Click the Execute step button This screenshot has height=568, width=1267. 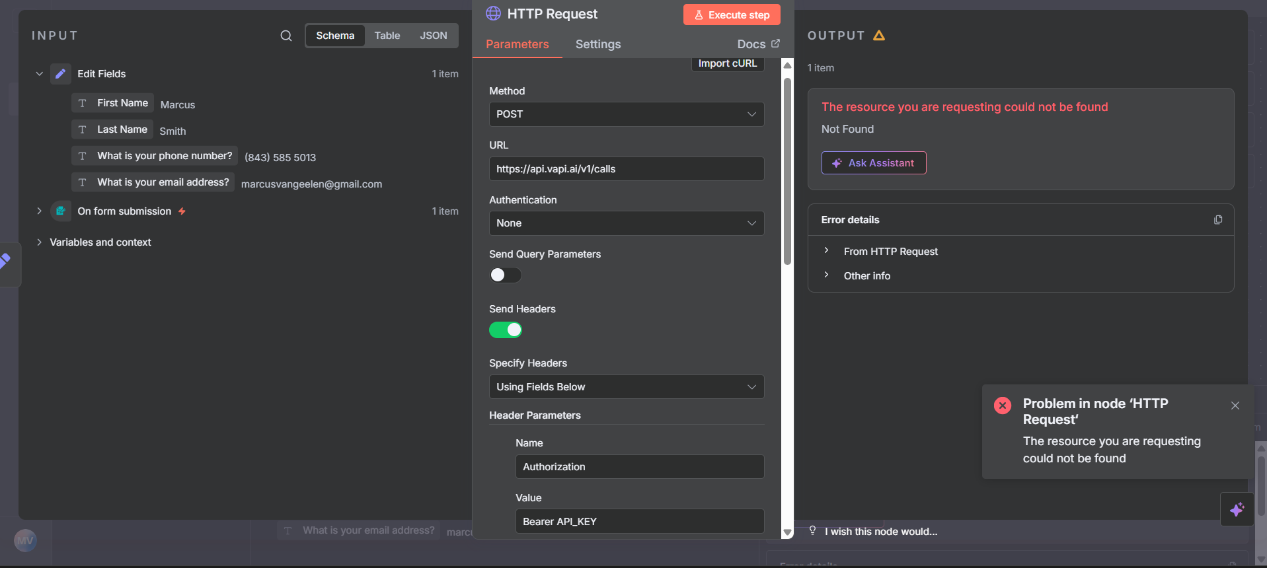click(x=732, y=15)
